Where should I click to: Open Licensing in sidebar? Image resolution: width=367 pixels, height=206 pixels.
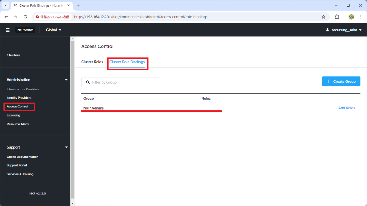coord(13,115)
